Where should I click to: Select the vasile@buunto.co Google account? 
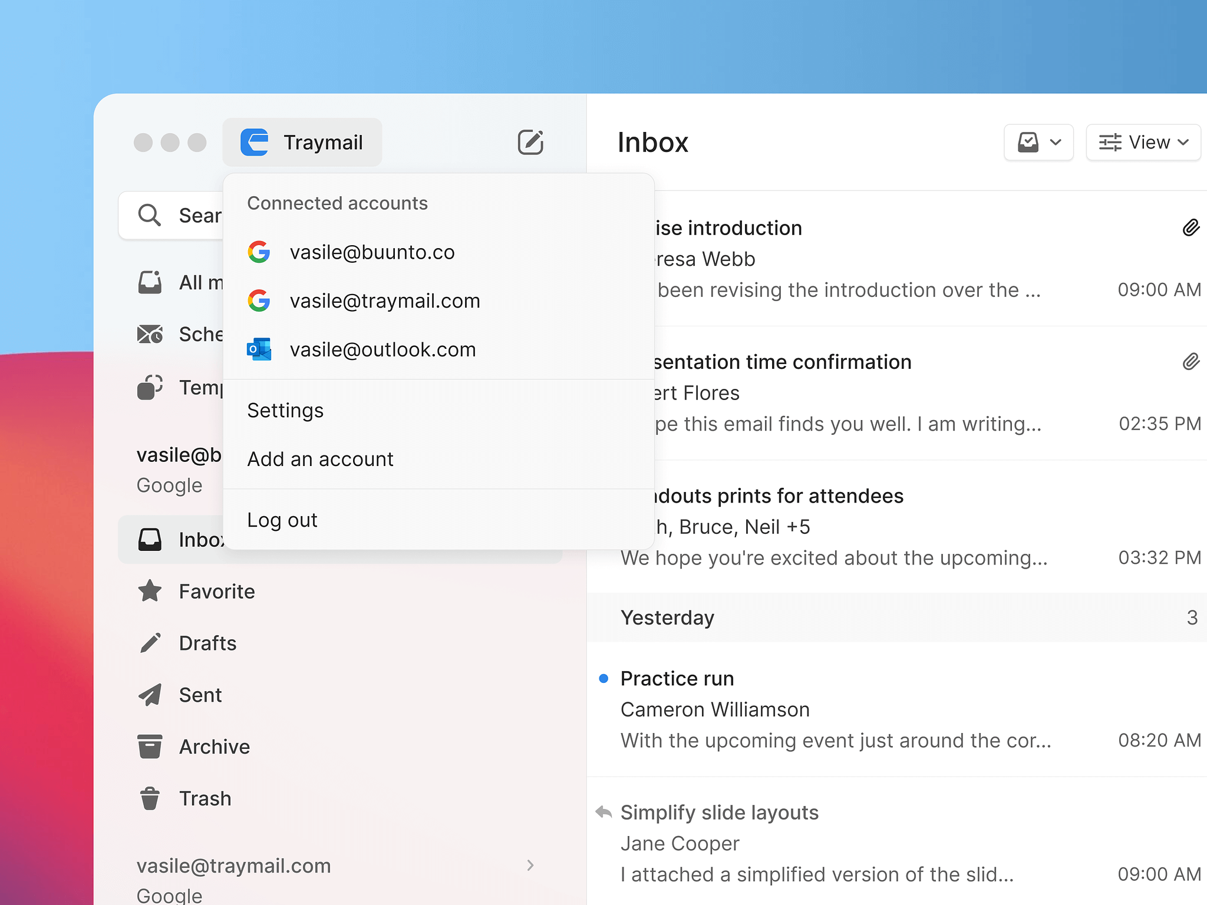click(372, 252)
